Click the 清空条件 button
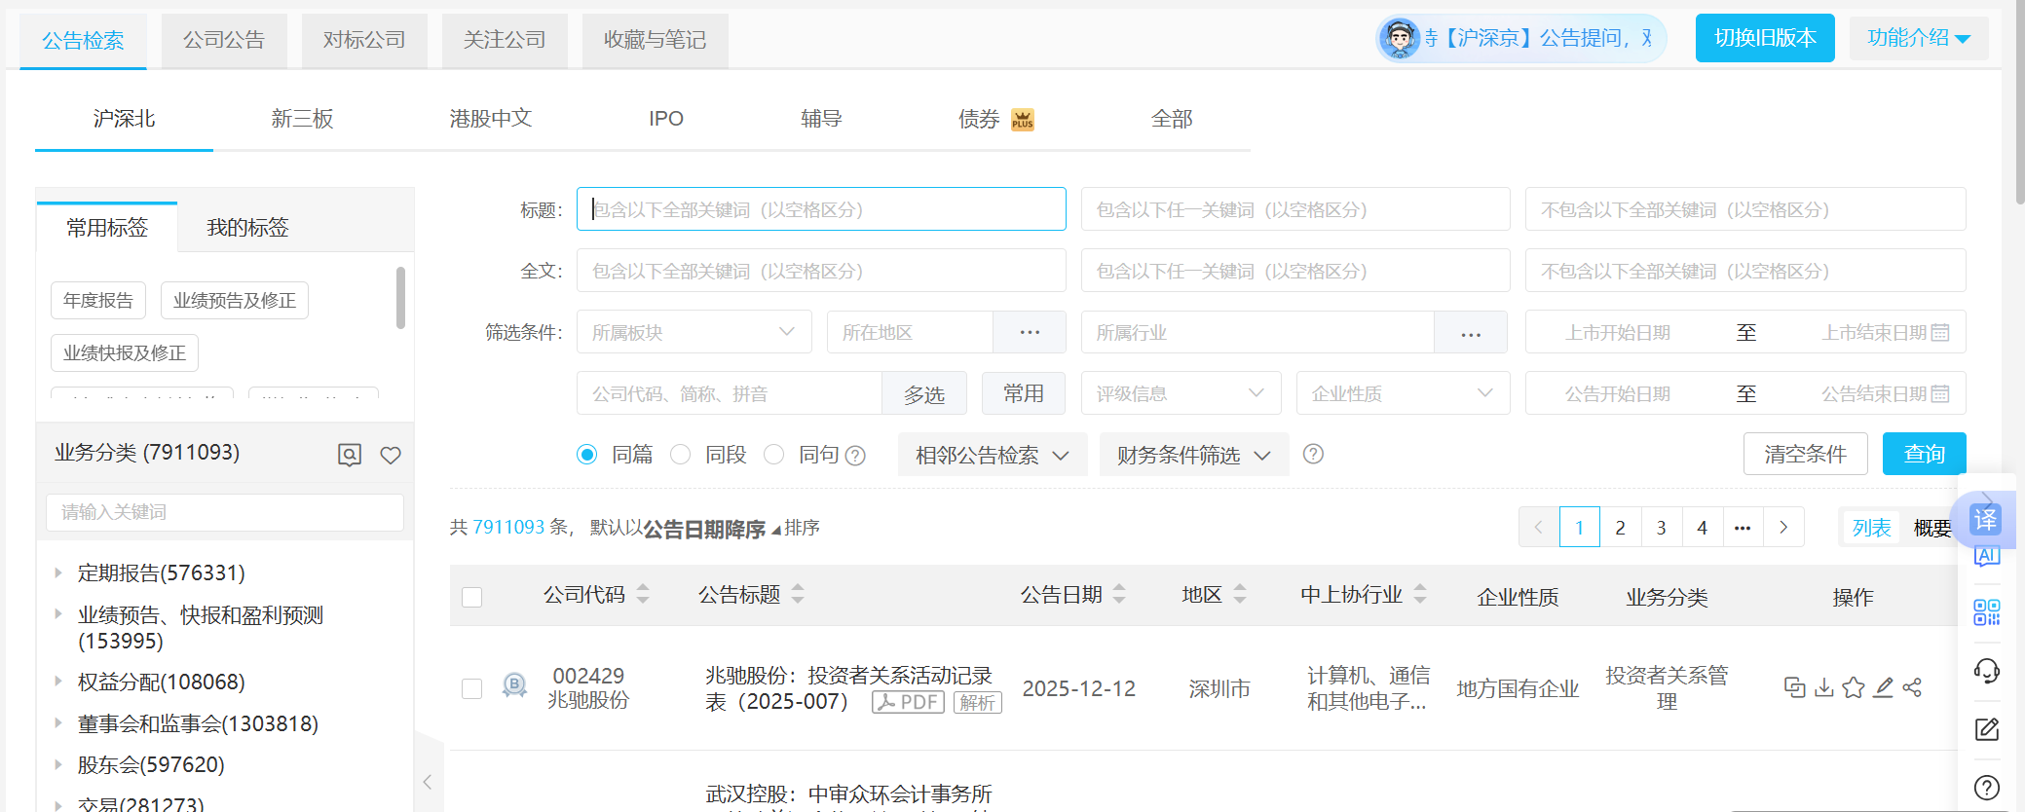The image size is (2025, 812). coord(1805,454)
